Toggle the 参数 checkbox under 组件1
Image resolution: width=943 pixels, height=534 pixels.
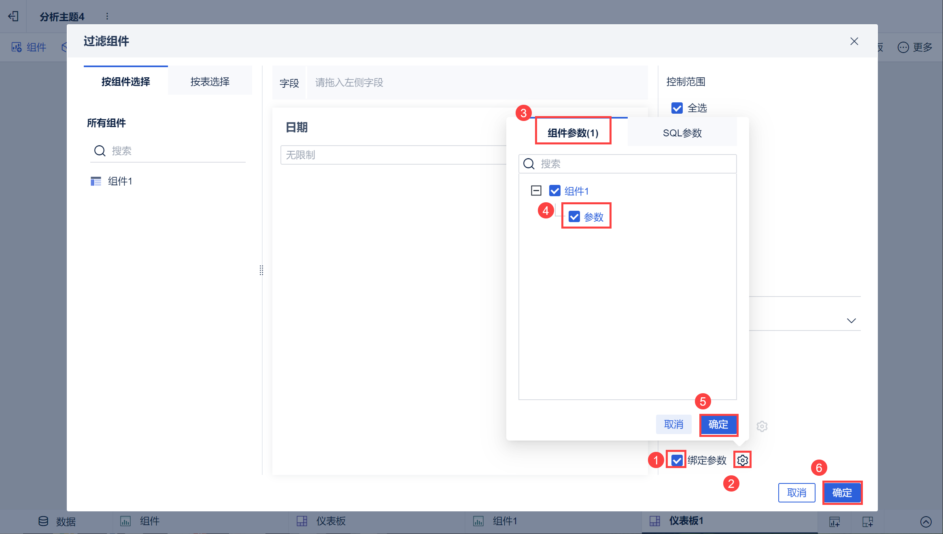click(574, 217)
